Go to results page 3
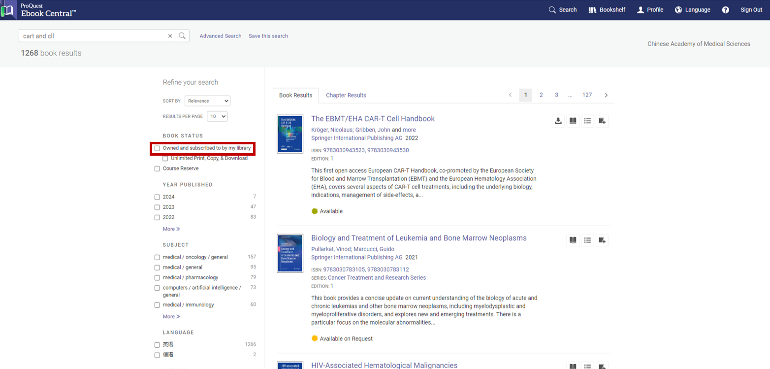Screen dimensions: 770x369 [556, 95]
